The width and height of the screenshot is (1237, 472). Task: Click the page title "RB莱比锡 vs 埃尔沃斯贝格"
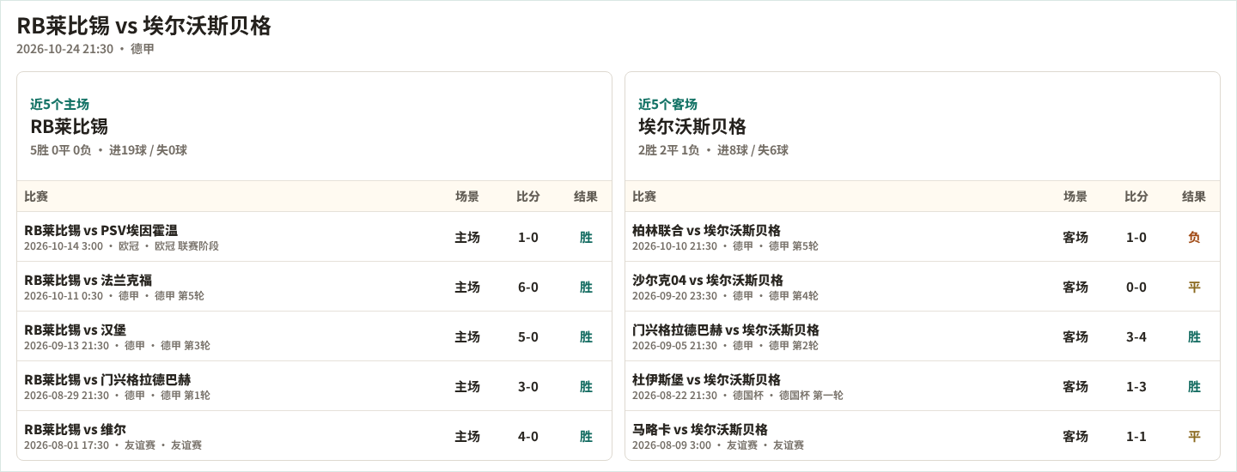143,26
